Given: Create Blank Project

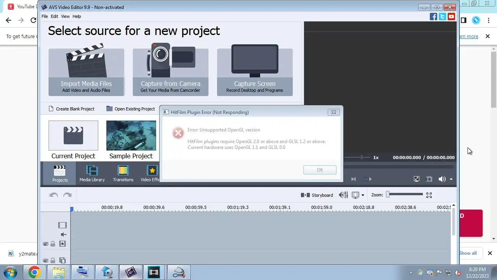Looking at the screenshot, I should coord(71,109).
